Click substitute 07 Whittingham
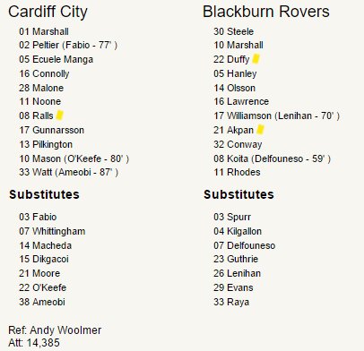 click(52, 231)
